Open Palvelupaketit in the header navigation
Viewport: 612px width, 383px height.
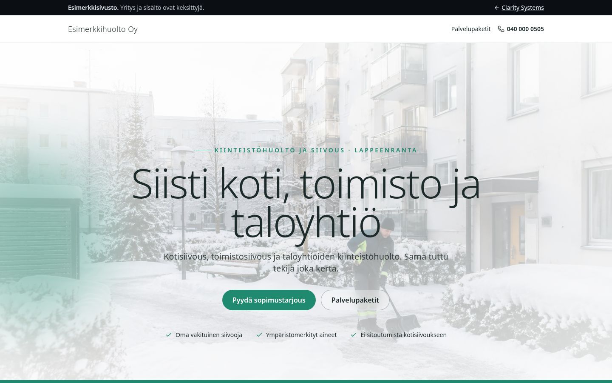point(471,29)
